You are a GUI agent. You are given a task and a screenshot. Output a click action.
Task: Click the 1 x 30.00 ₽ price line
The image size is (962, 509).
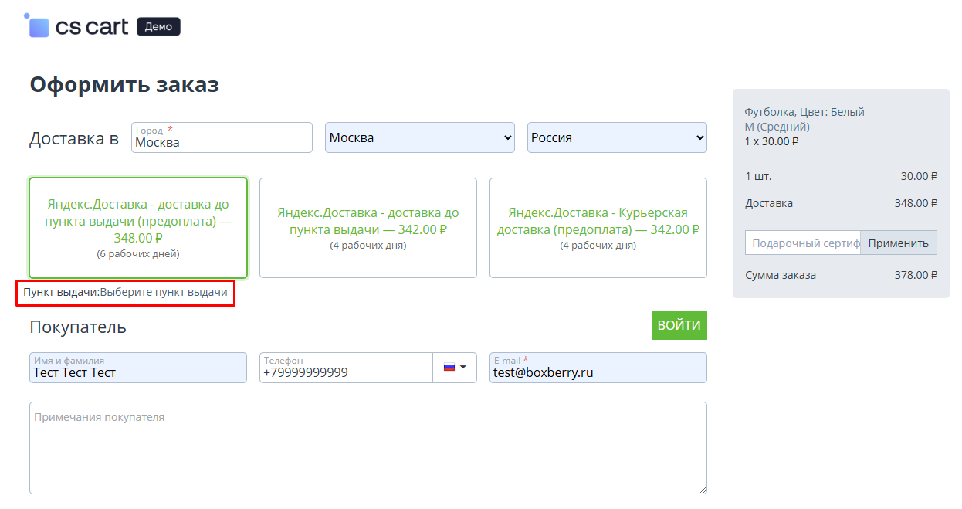(772, 141)
